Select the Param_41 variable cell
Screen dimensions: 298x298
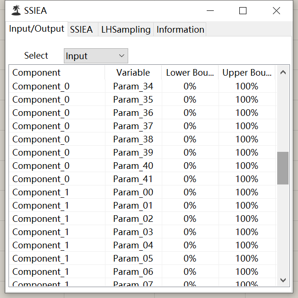click(x=133, y=179)
